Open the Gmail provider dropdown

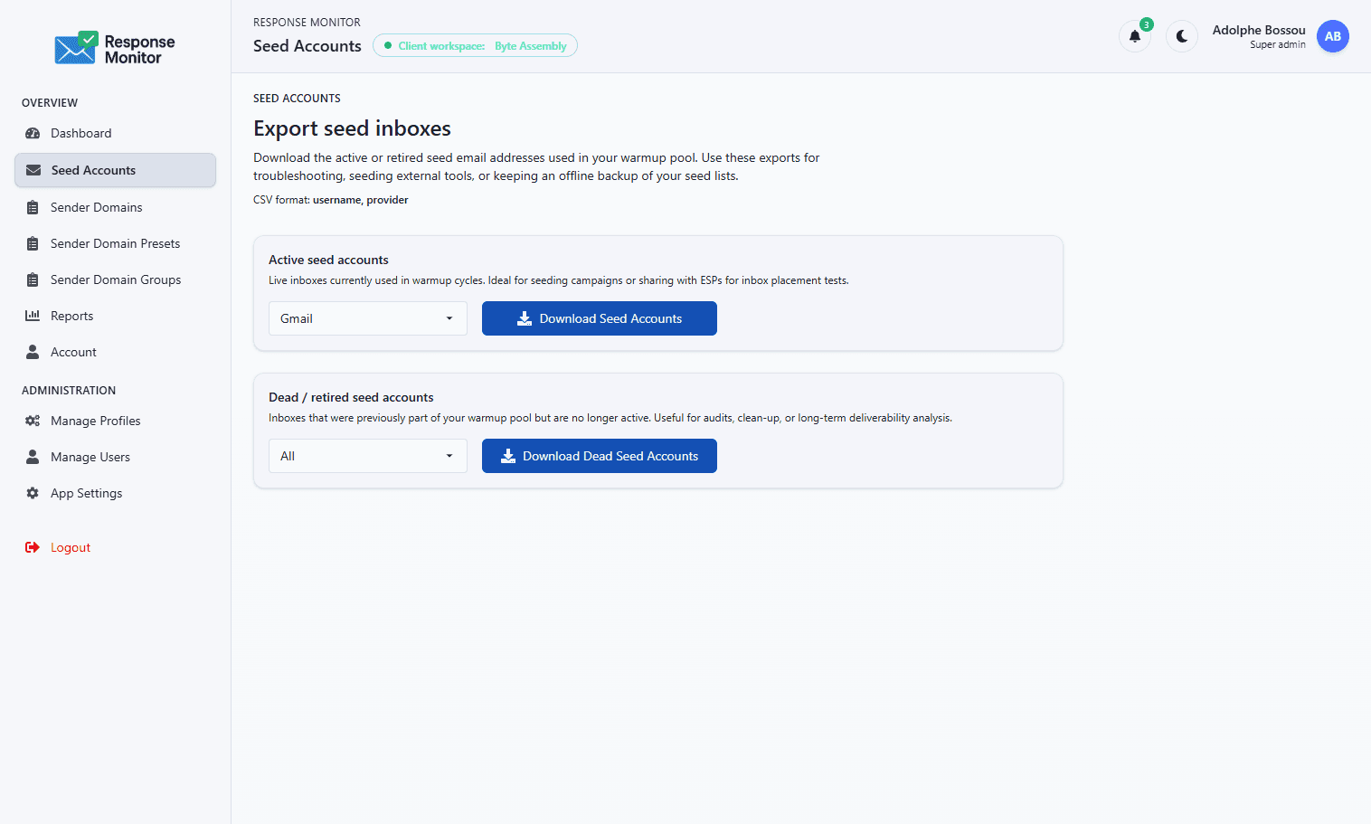367,318
